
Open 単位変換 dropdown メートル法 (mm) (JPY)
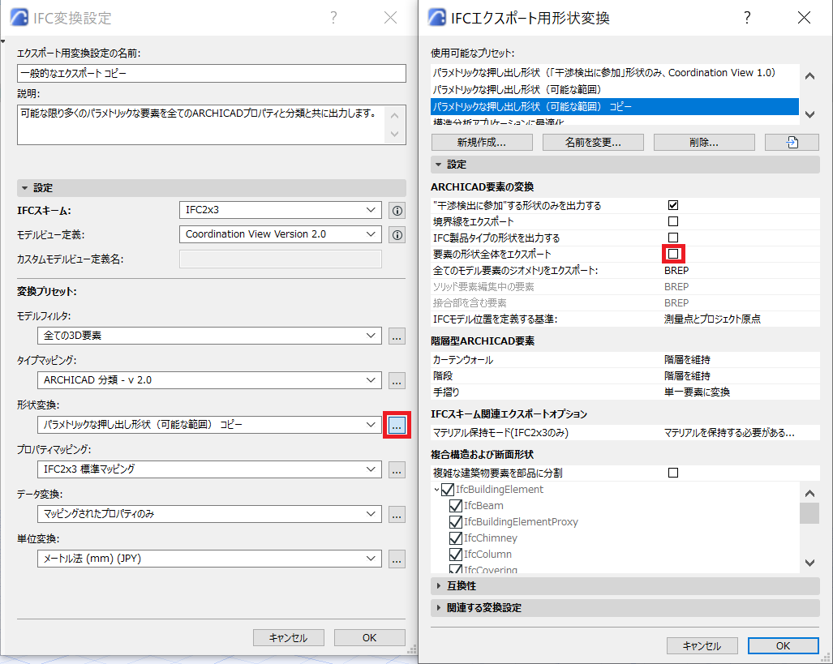click(x=209, y=559)
